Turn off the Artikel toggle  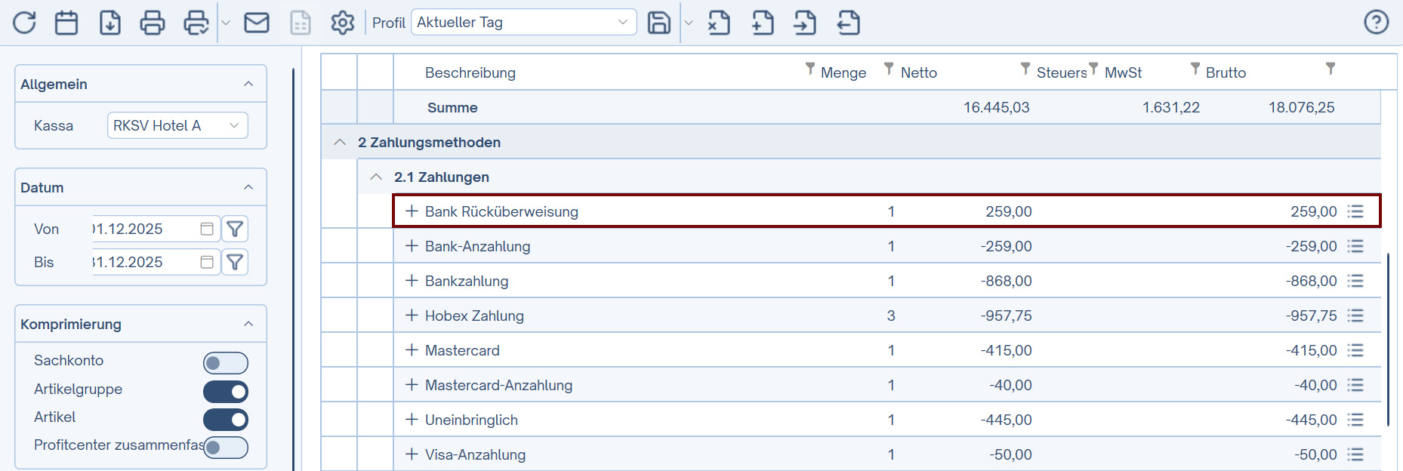(x=225, y=420)
